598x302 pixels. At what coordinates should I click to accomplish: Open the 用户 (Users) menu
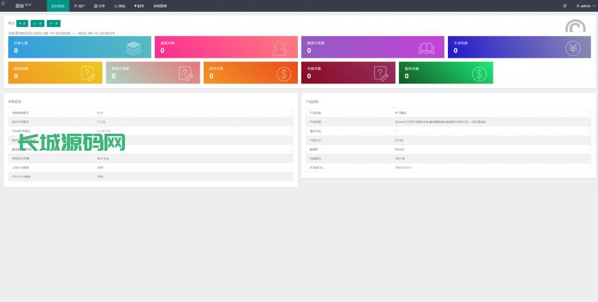pos(79,6)
